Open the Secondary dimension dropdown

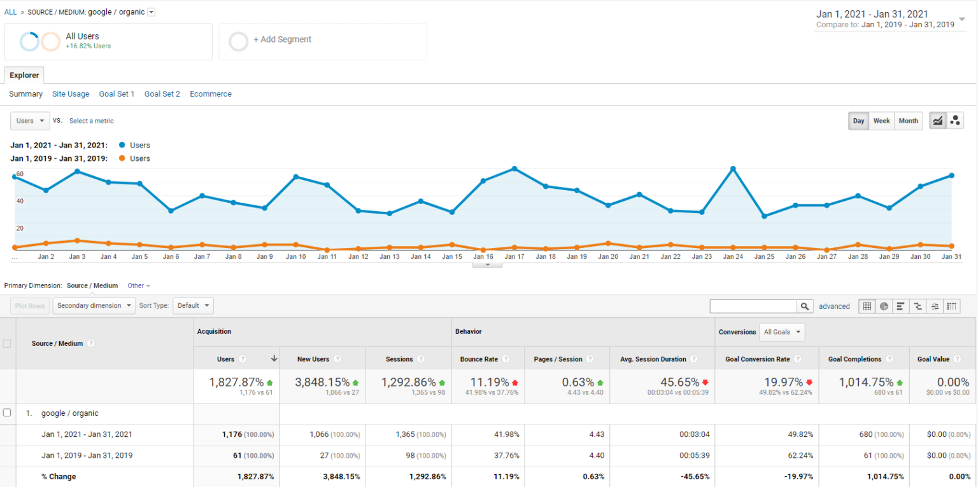pos(94,306)
